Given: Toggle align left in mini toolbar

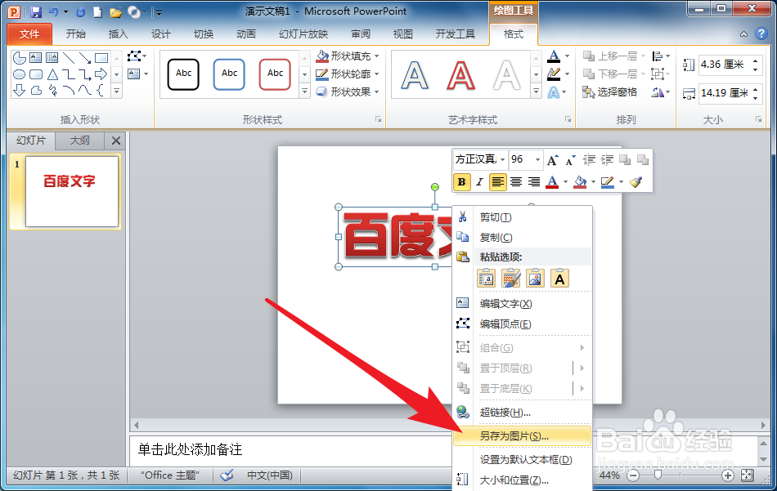Looking at the screenshot, I should (x=497, y=182).
